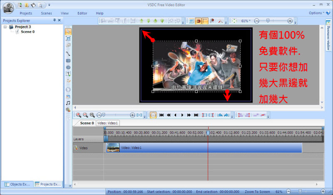Open the Help menu
This screenshot has height=195, width=333.
point(99,13)
